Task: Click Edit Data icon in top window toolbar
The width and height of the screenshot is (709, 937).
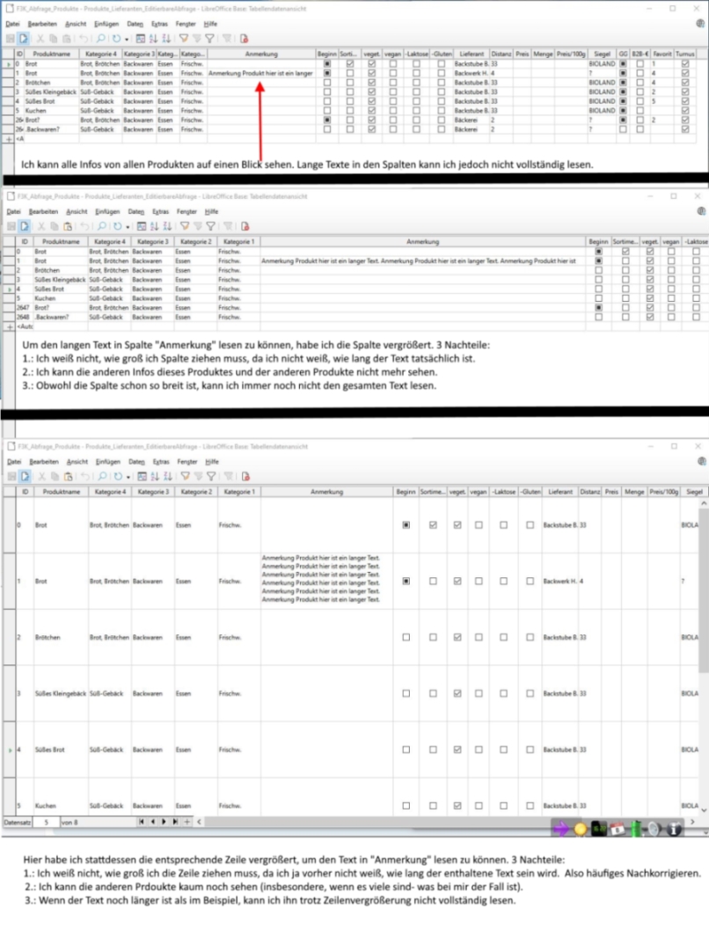Action: tap(24, 39)
